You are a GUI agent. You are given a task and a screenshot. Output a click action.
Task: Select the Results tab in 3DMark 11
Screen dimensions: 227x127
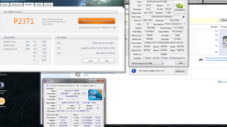(29, 5)
